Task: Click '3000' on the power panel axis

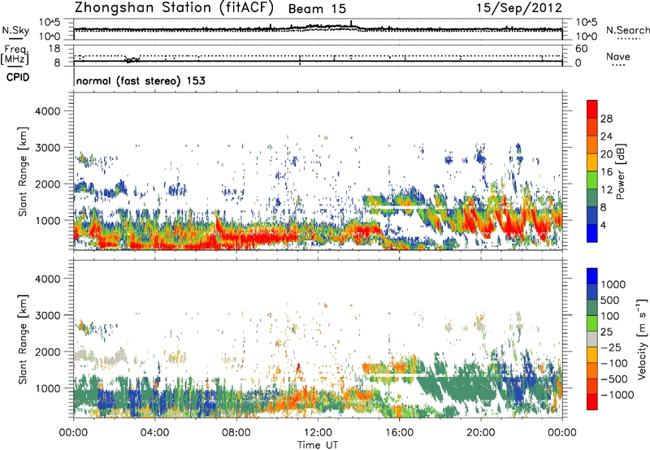Action: coord(47,148)
